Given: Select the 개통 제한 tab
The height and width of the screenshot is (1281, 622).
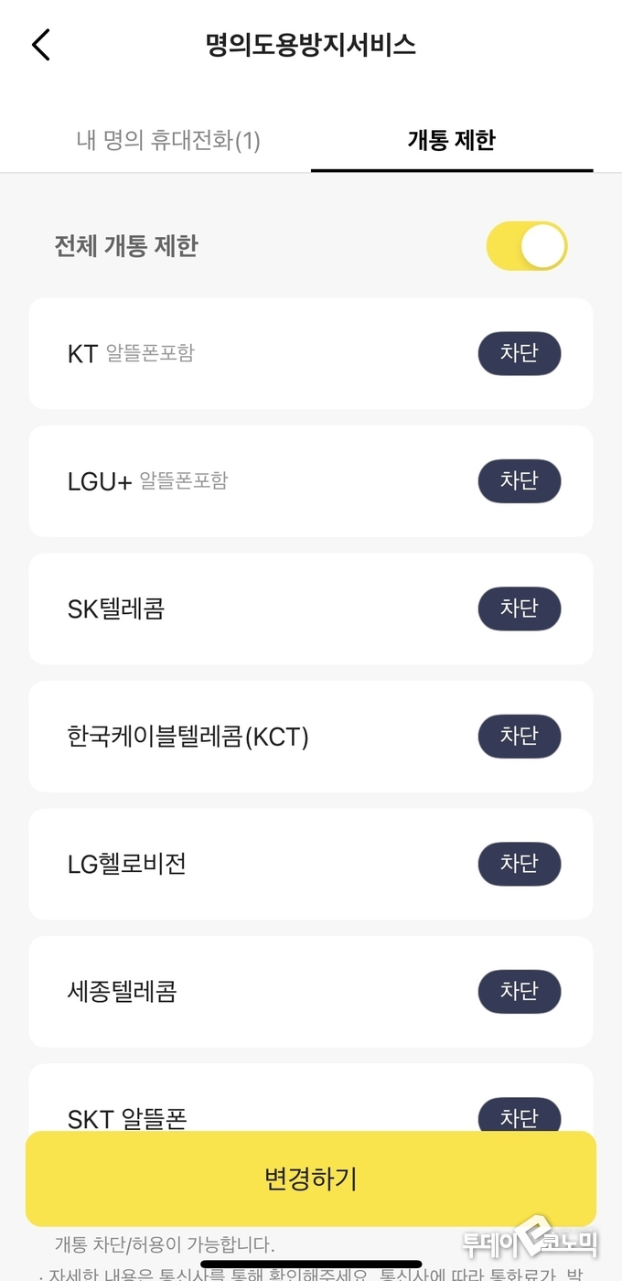Looking at the screenshot, I should coord(451,141).
